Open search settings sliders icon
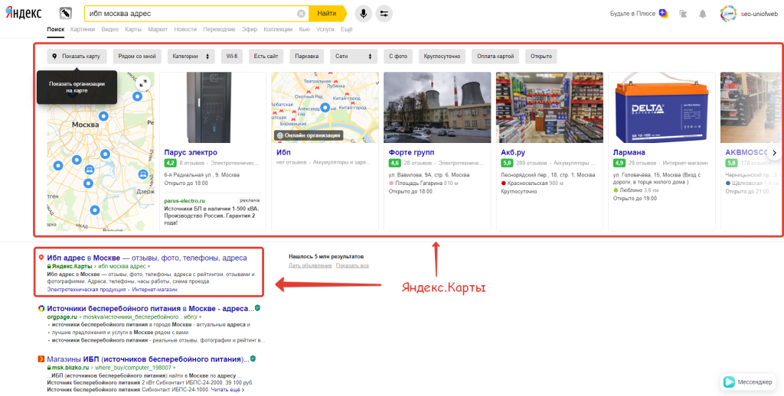 point(384,14)
